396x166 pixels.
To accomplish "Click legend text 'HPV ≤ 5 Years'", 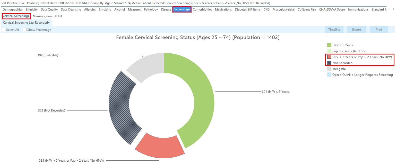I will (343, 45).
